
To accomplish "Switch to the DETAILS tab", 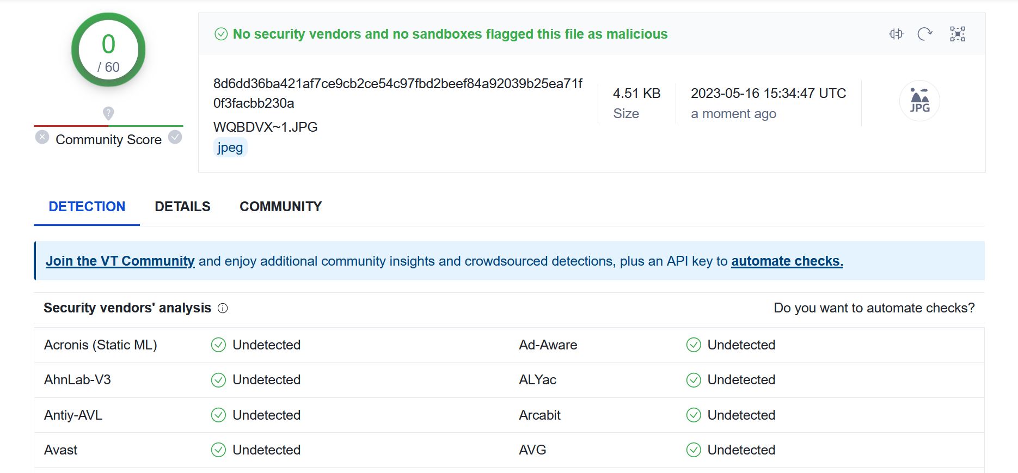I will (182, 207).
